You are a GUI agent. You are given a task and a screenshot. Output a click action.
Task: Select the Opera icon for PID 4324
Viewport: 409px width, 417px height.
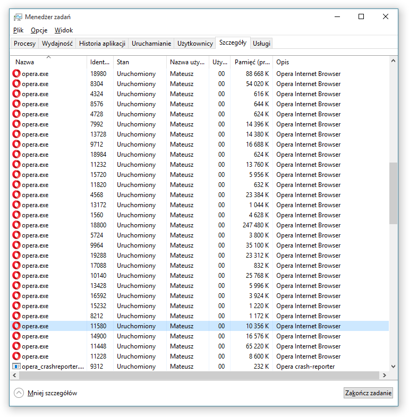tap(16, 93)
